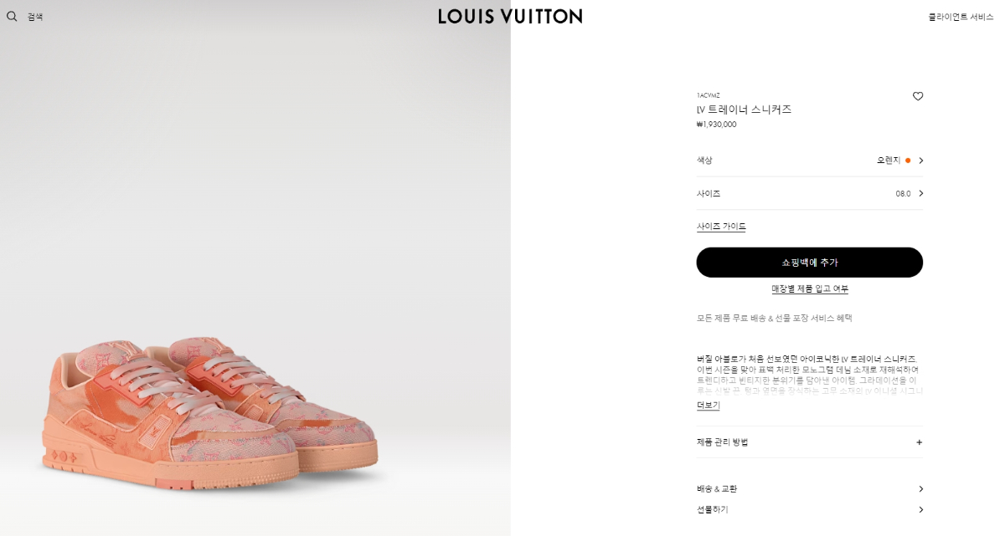Image resolution: width=1005 pixels, height=536 pixels.
Task: Click chevron arrow beside 배송 & 교환
Action: [920, 489]
